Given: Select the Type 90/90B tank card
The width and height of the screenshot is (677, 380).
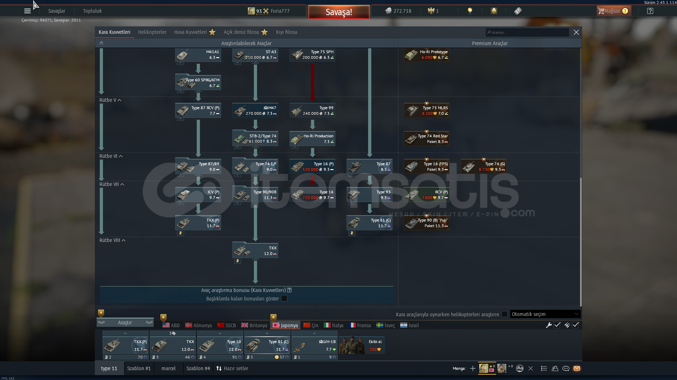Looking at the screenshot, I should coord(255,195).
